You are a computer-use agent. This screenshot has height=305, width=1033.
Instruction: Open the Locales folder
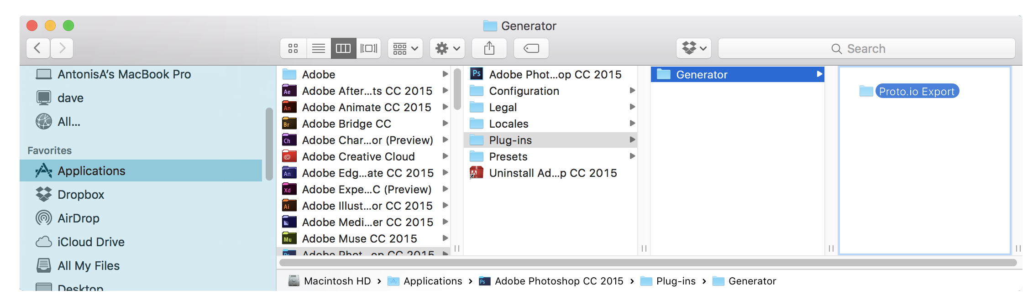tap(551, 124)
